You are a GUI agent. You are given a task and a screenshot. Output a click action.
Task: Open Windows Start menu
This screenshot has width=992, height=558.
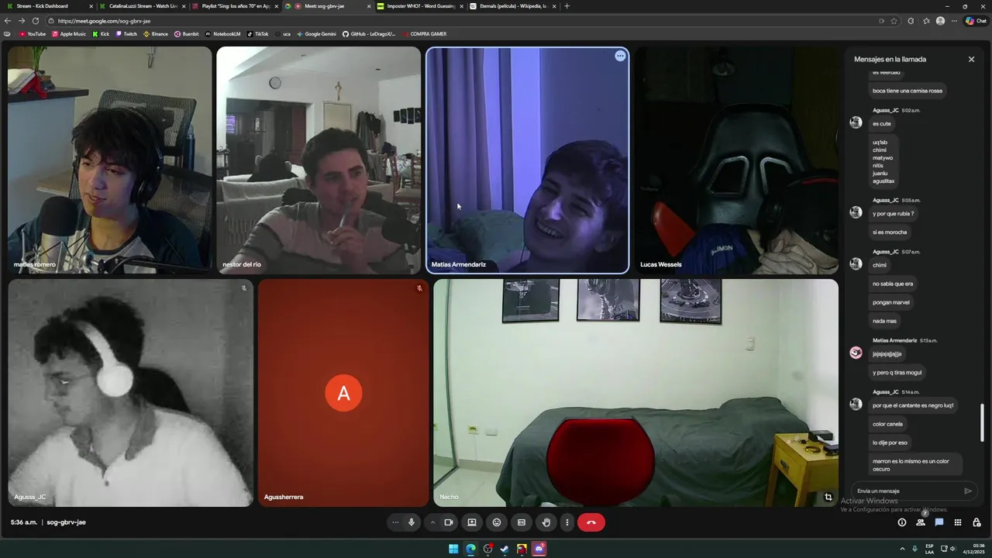pyautogui.click(x=453, y=549)
